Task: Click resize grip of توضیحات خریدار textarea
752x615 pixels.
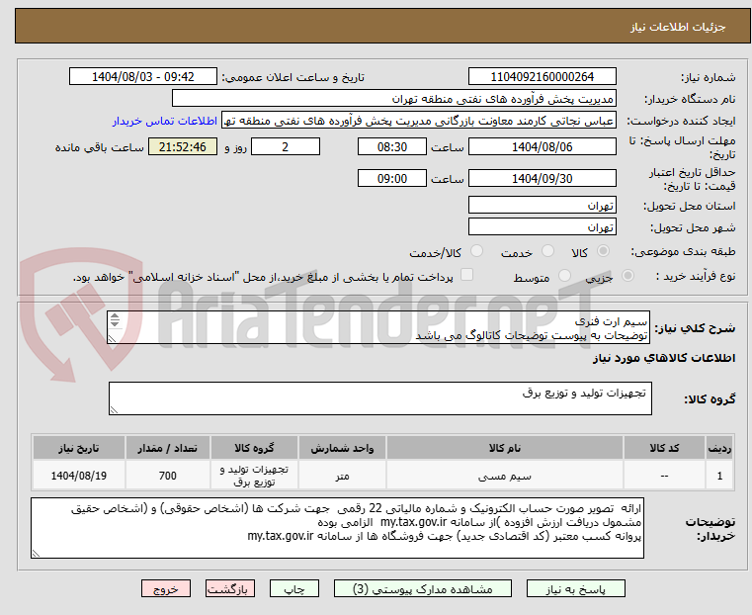Action: pyautogui.click(x=36, y=553)
